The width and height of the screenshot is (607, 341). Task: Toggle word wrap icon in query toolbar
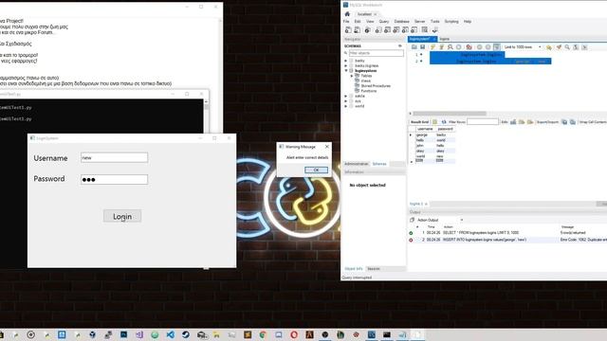584,46
